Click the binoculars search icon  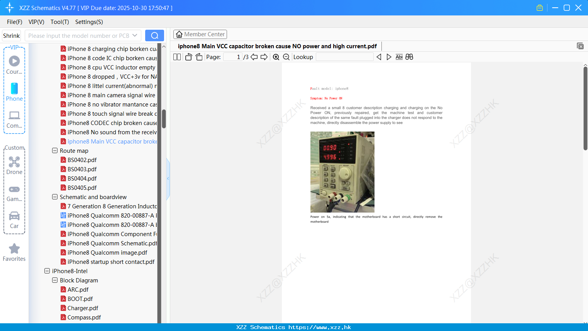409,57
